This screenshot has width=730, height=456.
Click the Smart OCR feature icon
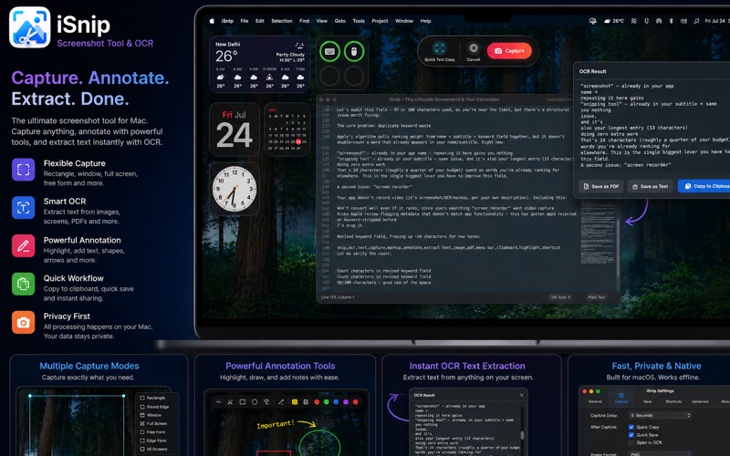pos(24,208)
